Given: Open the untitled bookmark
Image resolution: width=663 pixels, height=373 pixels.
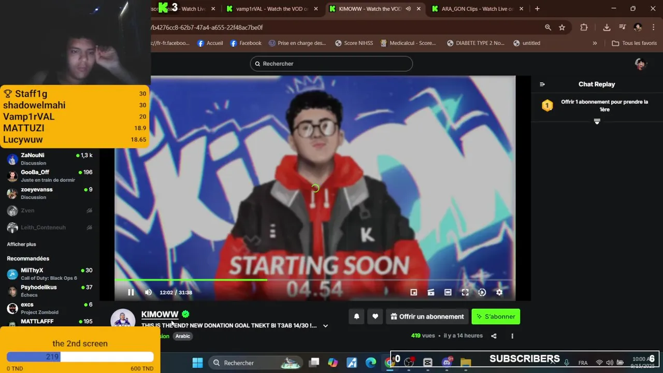Looking at the screenshot, I should pyautogui.click(x=526, y=43).
